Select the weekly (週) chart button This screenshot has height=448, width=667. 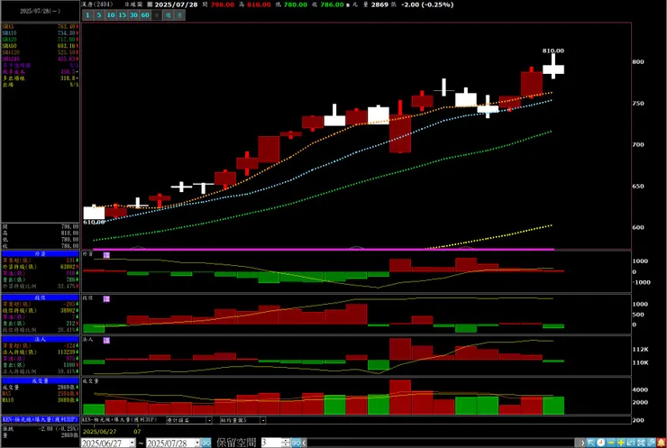click(168, 15)
